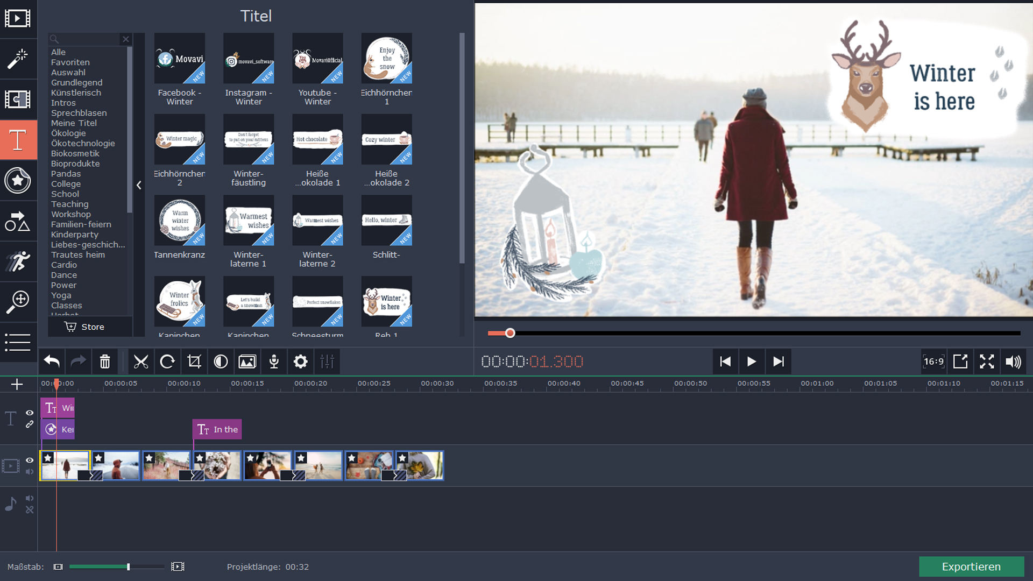Open the Stickers star sidebar tab
Screen dimensions: 1033x581
tap(18, 180)
